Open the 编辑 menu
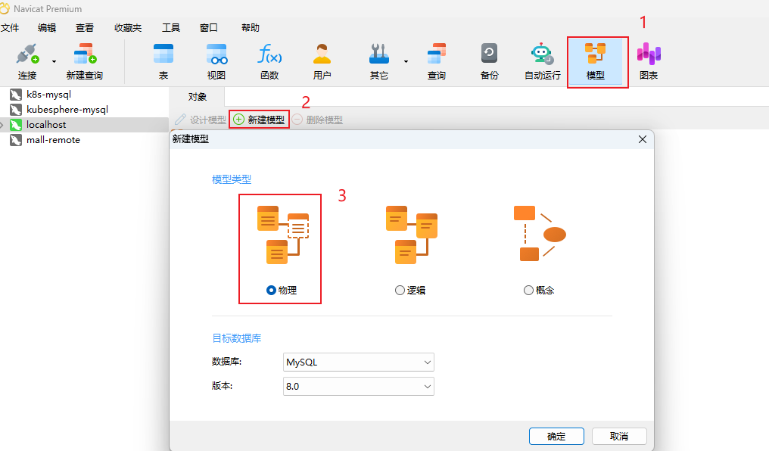This screenshot has width=769, height=451. pos(47,28)
